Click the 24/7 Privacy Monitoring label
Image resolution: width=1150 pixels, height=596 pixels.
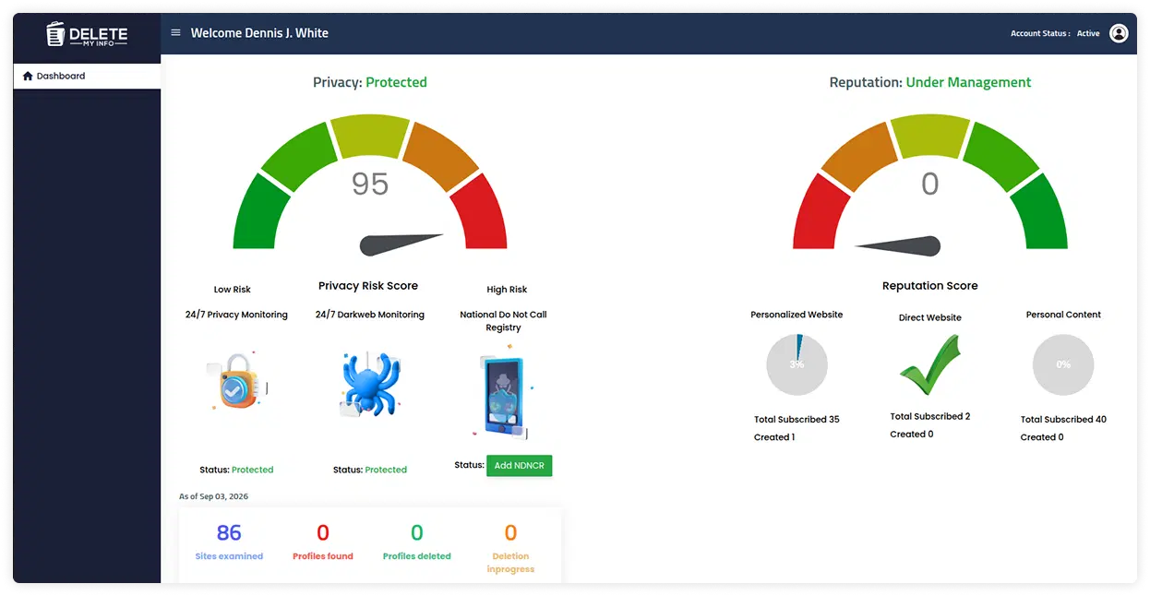click(236, 315)
